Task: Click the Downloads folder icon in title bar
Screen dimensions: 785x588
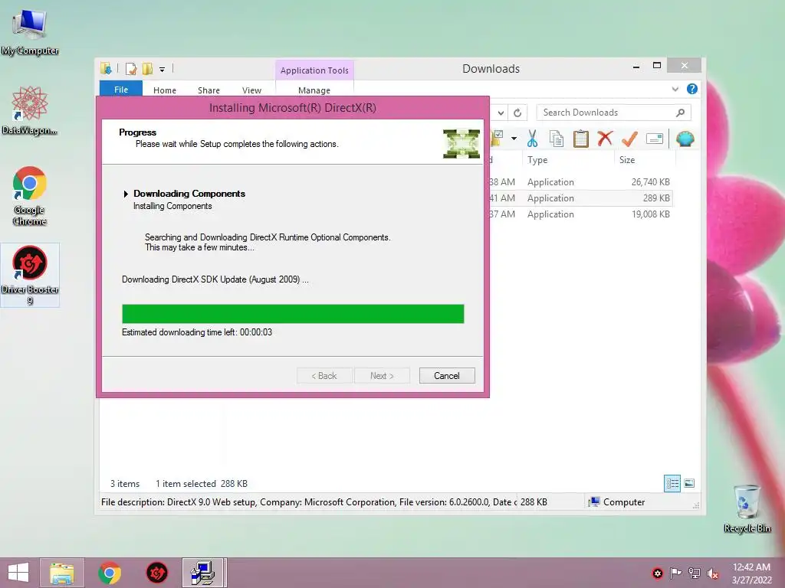Action: (106, 68)
